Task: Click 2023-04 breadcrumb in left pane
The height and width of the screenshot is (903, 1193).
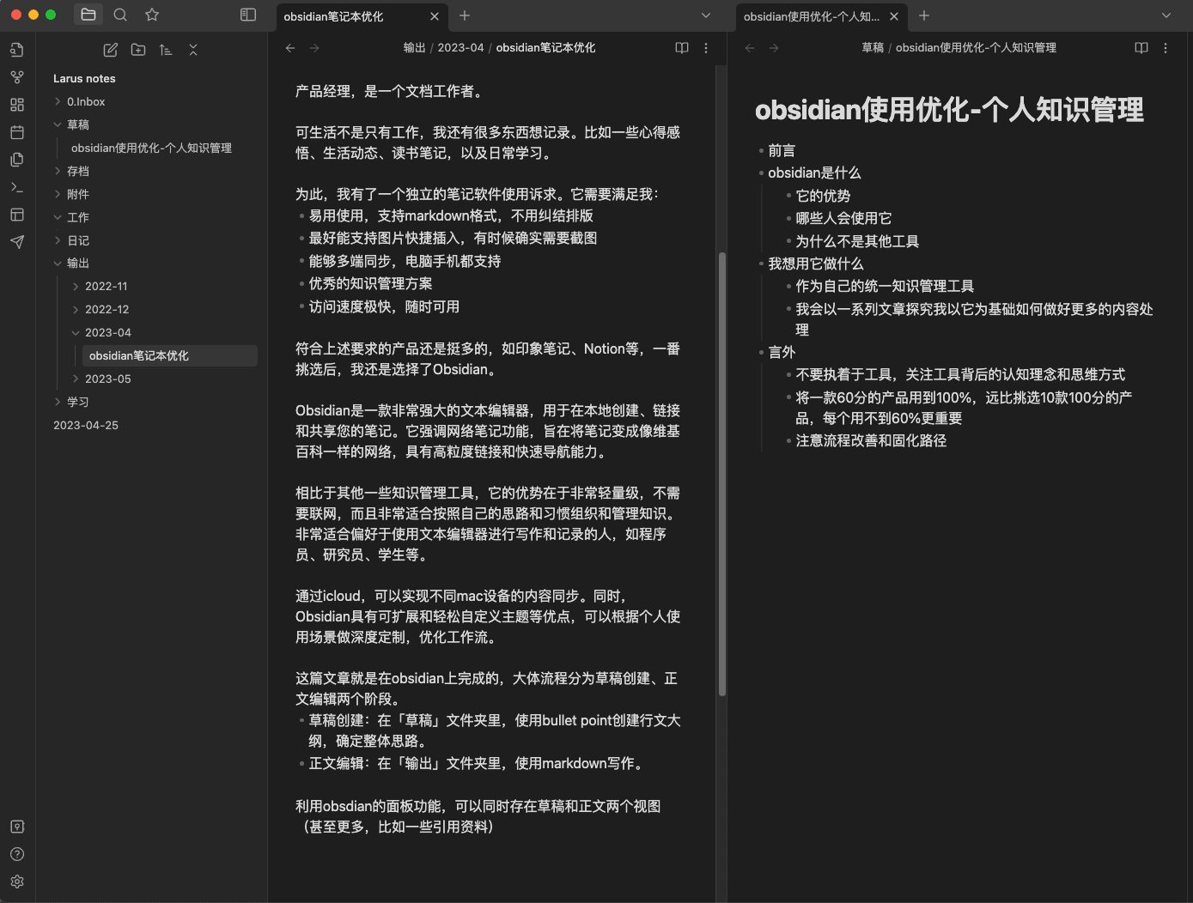Action: pyautogui.click(x=460, y=48)
